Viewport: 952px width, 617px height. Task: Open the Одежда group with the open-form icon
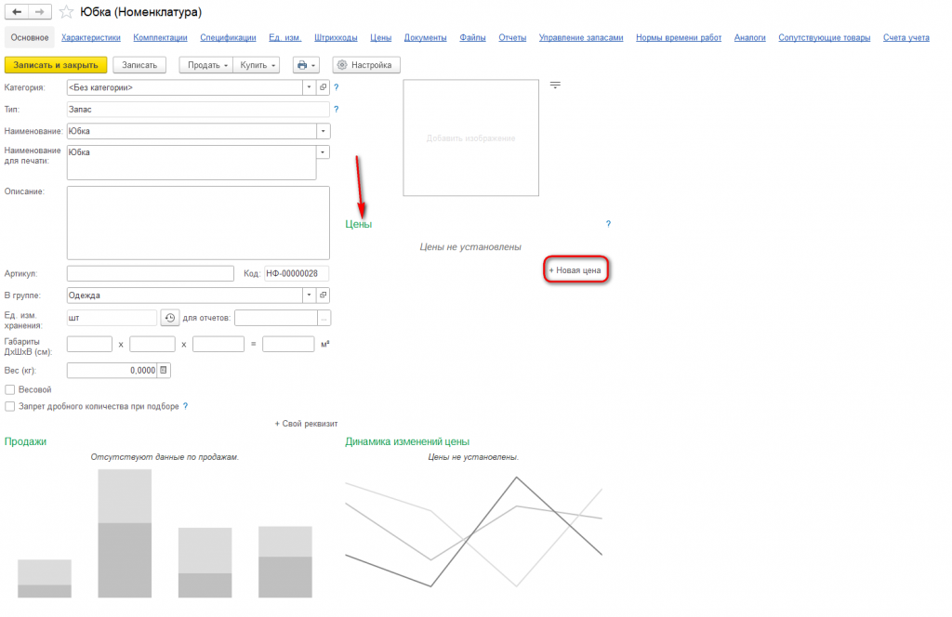323,295
